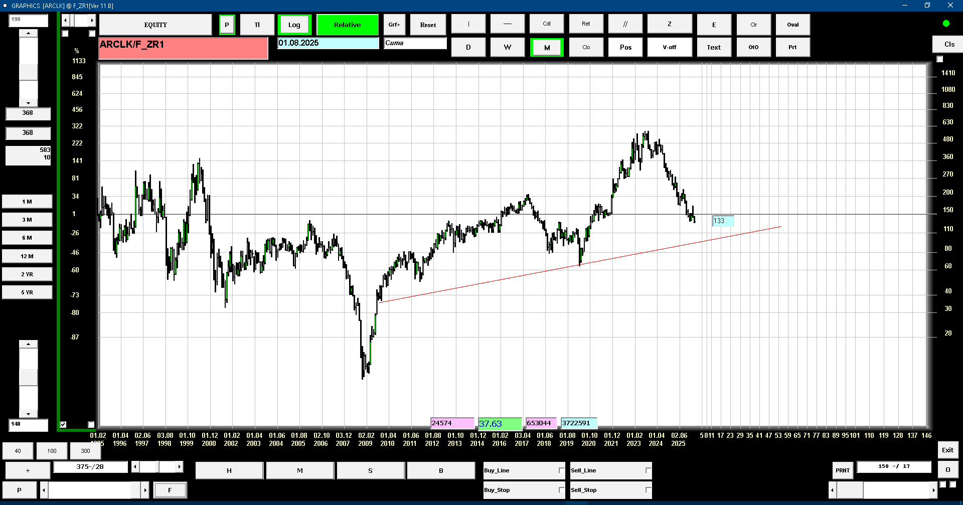Click right arrow of spinner beside 375-/28

pyautogui.click(x=179, y=467)
